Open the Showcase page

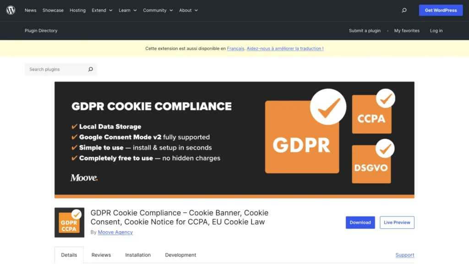click(53, 10)
